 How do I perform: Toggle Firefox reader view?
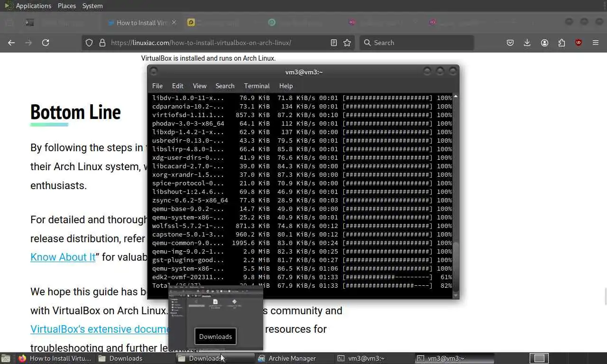pyautogui.click(x=334, y=43)
